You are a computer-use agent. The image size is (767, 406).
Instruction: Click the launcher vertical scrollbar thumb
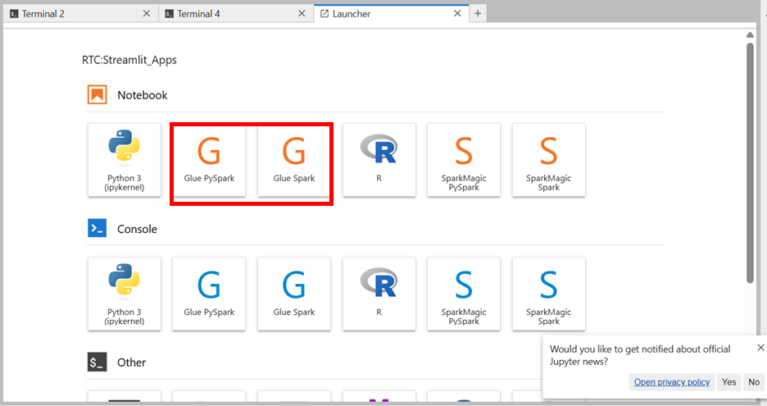point(750,162)
